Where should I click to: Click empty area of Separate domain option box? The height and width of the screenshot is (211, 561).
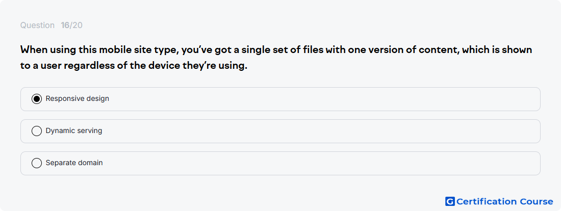(x=322, y=164)
